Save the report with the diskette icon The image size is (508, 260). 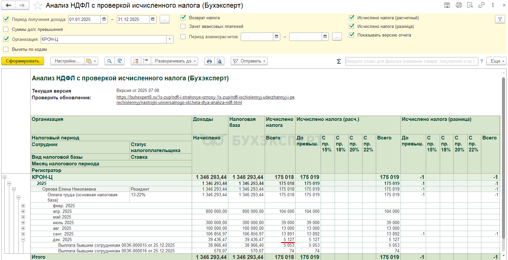(x=447, y=5)
